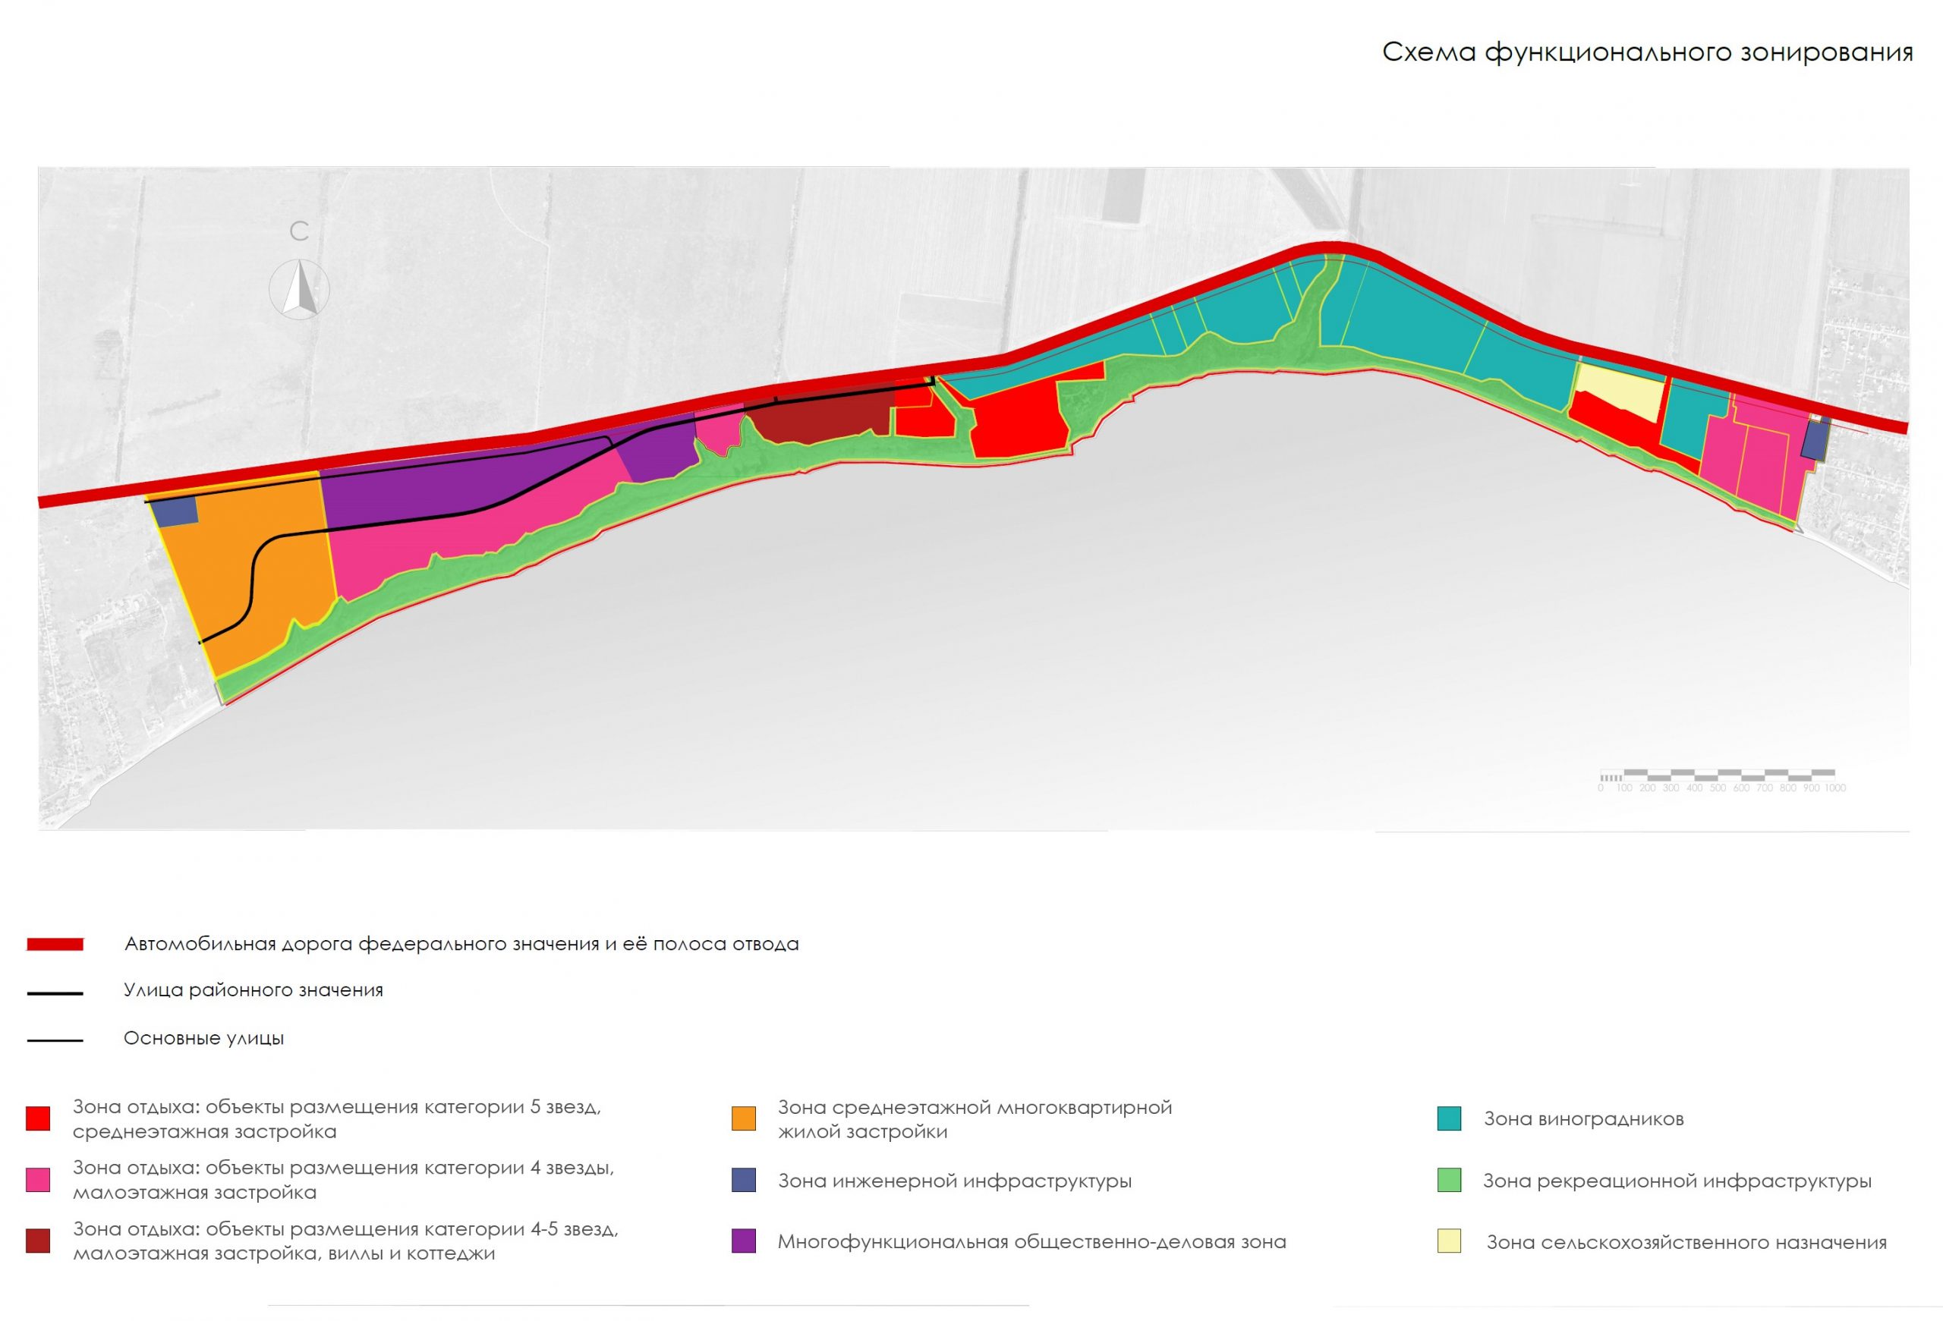Screen dimensions: 1943x1321
Task: Click the 'Основные улицы' legend label
Action: [204, 1038]
